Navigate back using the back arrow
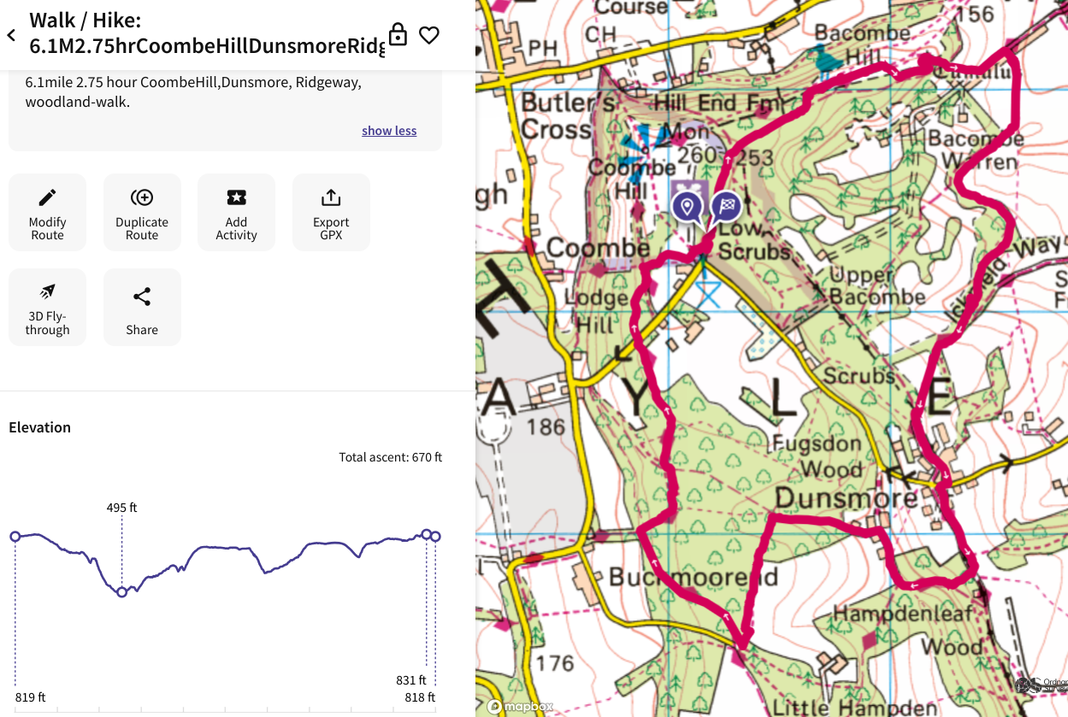Image resolution: width=1068 pixels, height=717 pixels. click(11, 35)
